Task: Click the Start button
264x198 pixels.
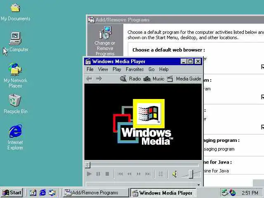Action: (x=12, y=193)
